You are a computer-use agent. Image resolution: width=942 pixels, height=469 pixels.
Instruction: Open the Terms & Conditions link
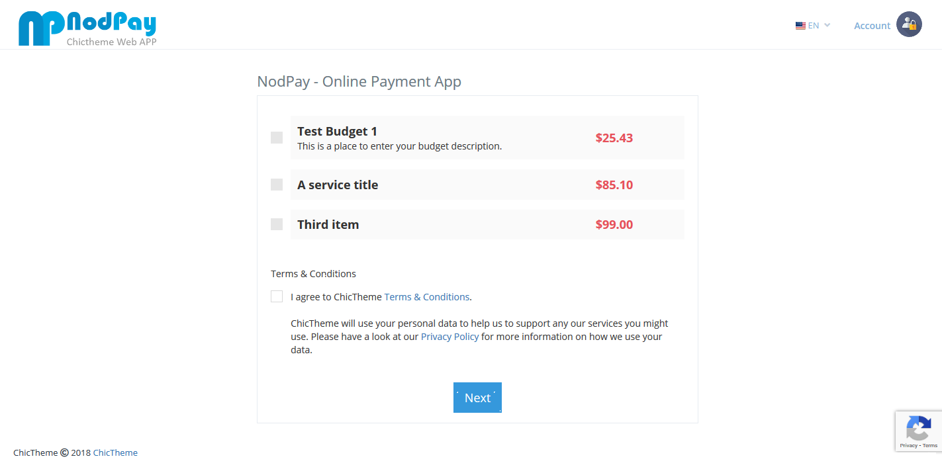point(426,297)
